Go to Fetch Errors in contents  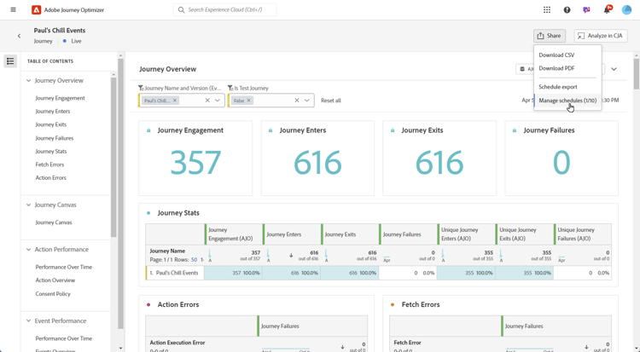point(49,164)
